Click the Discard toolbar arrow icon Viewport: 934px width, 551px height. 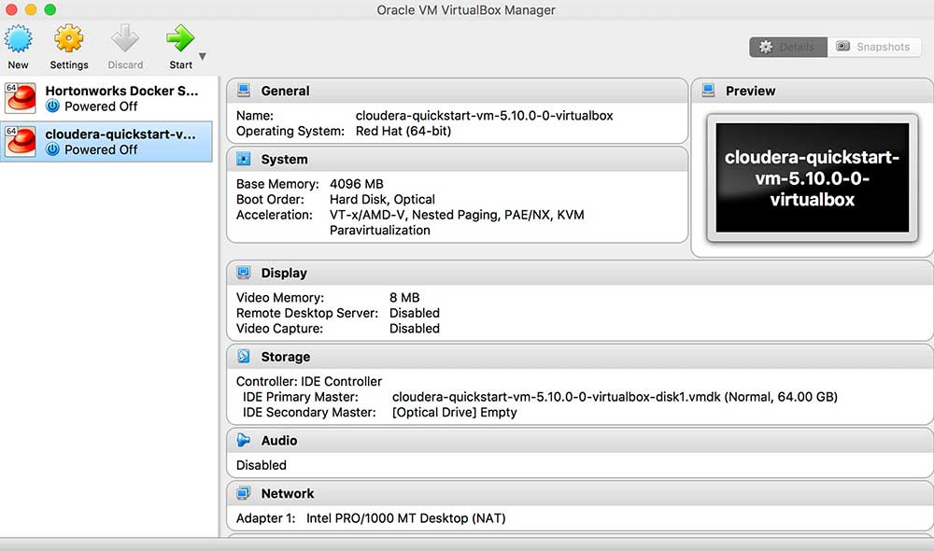[x=125, y=39]
